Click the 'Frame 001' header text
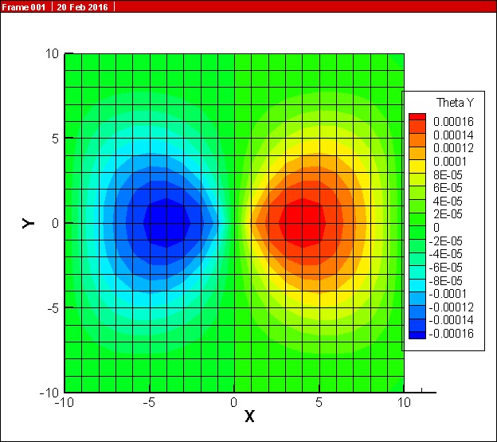This screenshot has height=442, width=497. tap(24, 6)
